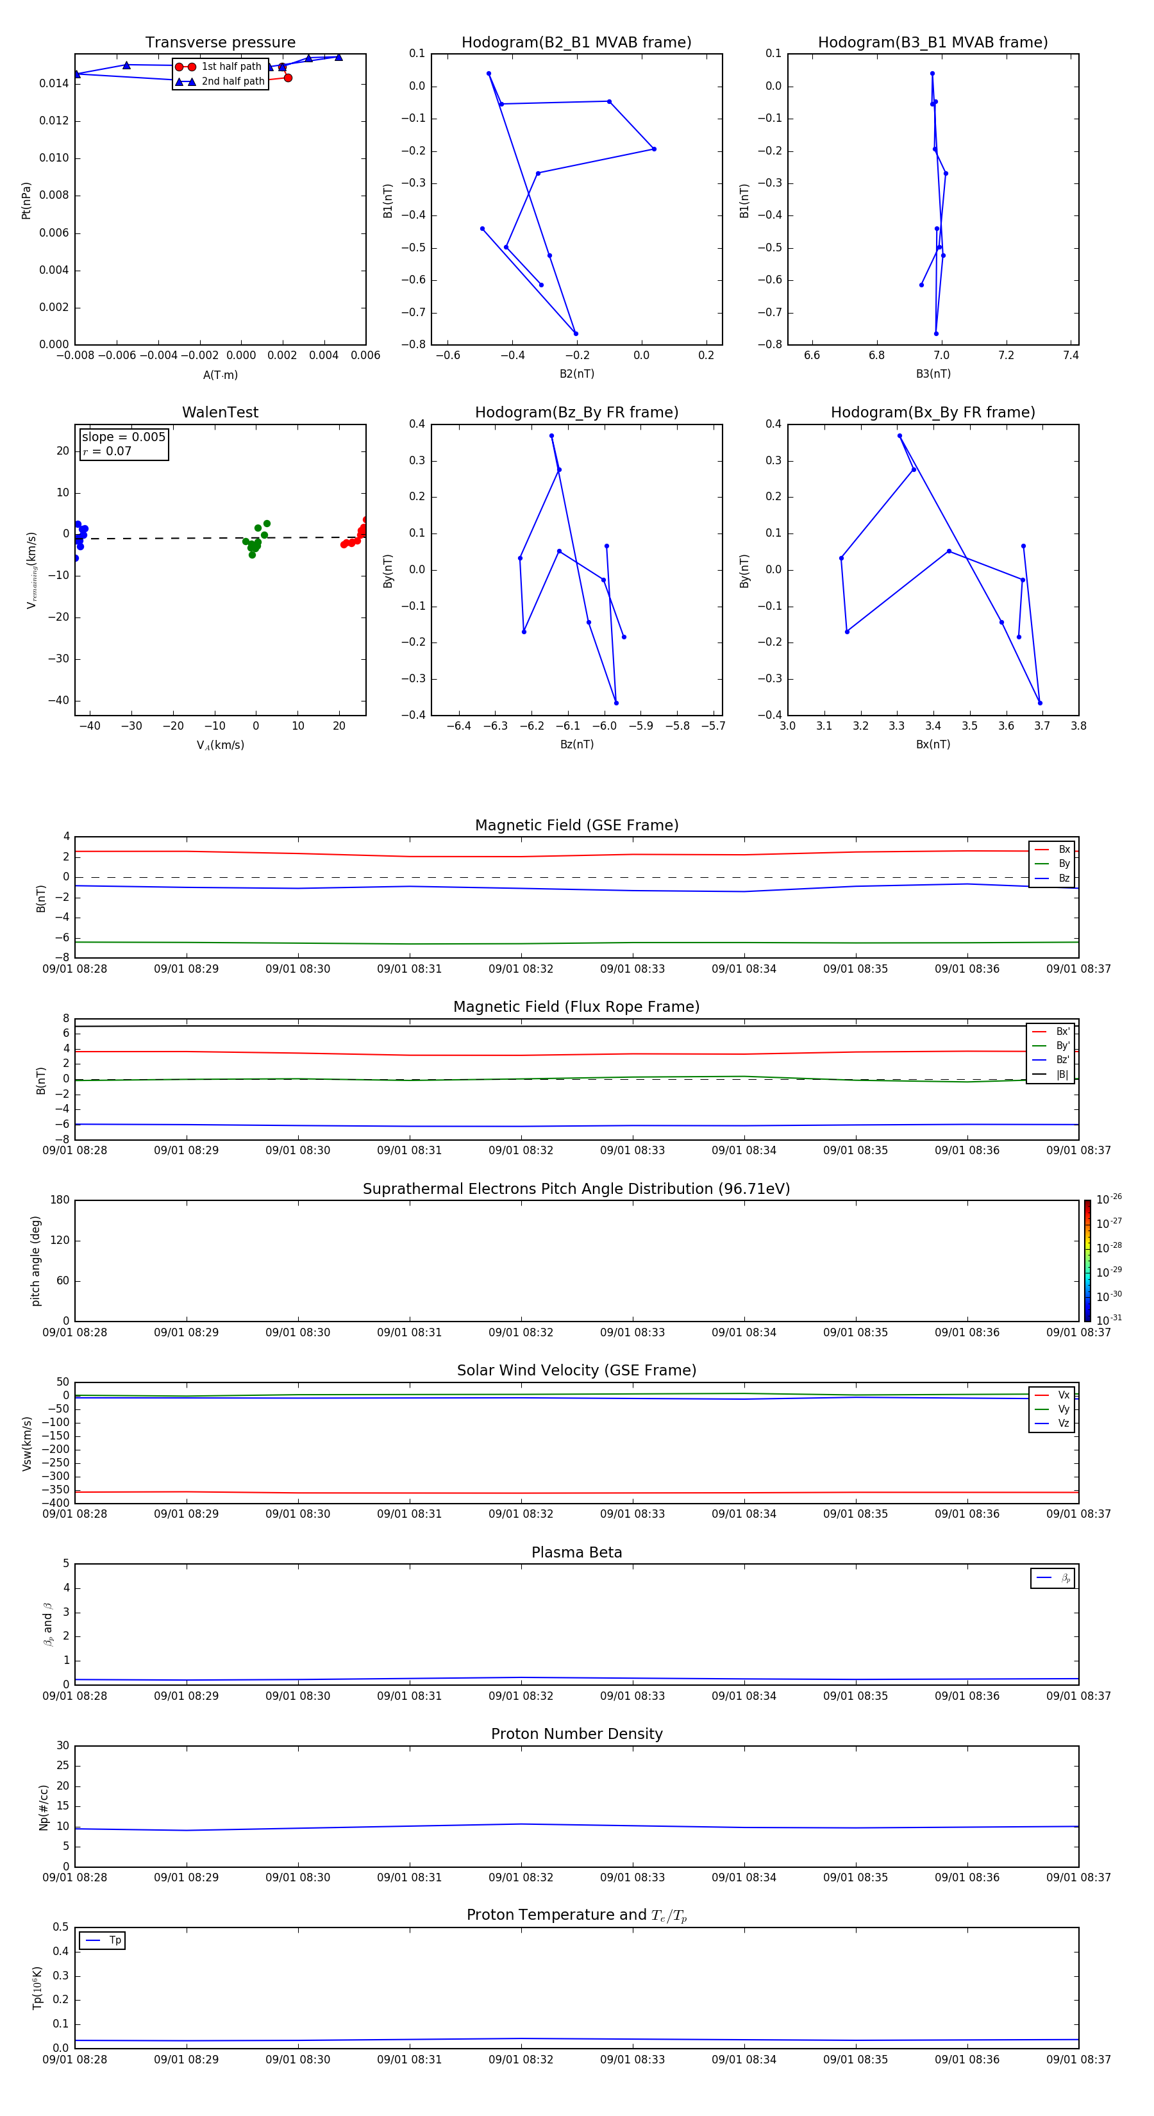Click the 'Proton Temperature and Te/Tp' title

click(x=576, y=1915)
